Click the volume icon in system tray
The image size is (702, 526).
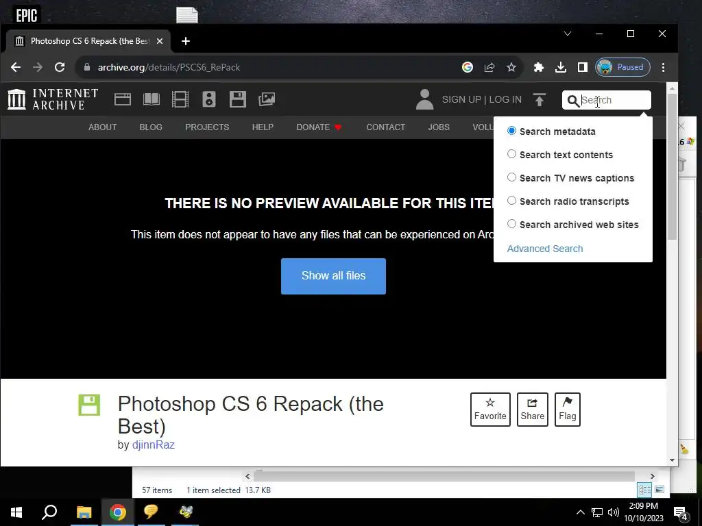(614, 512)
